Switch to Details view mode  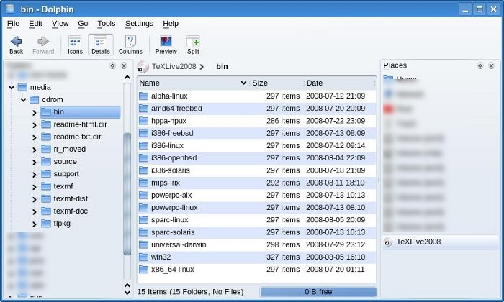point(101,45)
